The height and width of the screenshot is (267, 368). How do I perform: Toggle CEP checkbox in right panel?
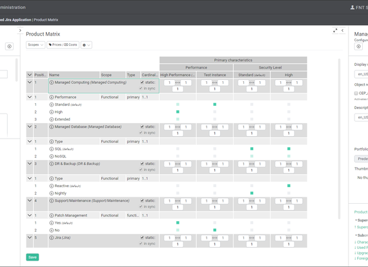click(x=356, y=94)
